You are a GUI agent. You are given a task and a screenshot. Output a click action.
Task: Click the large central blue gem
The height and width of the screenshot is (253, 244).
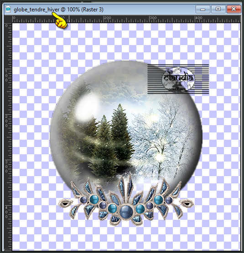click(126, 212)
